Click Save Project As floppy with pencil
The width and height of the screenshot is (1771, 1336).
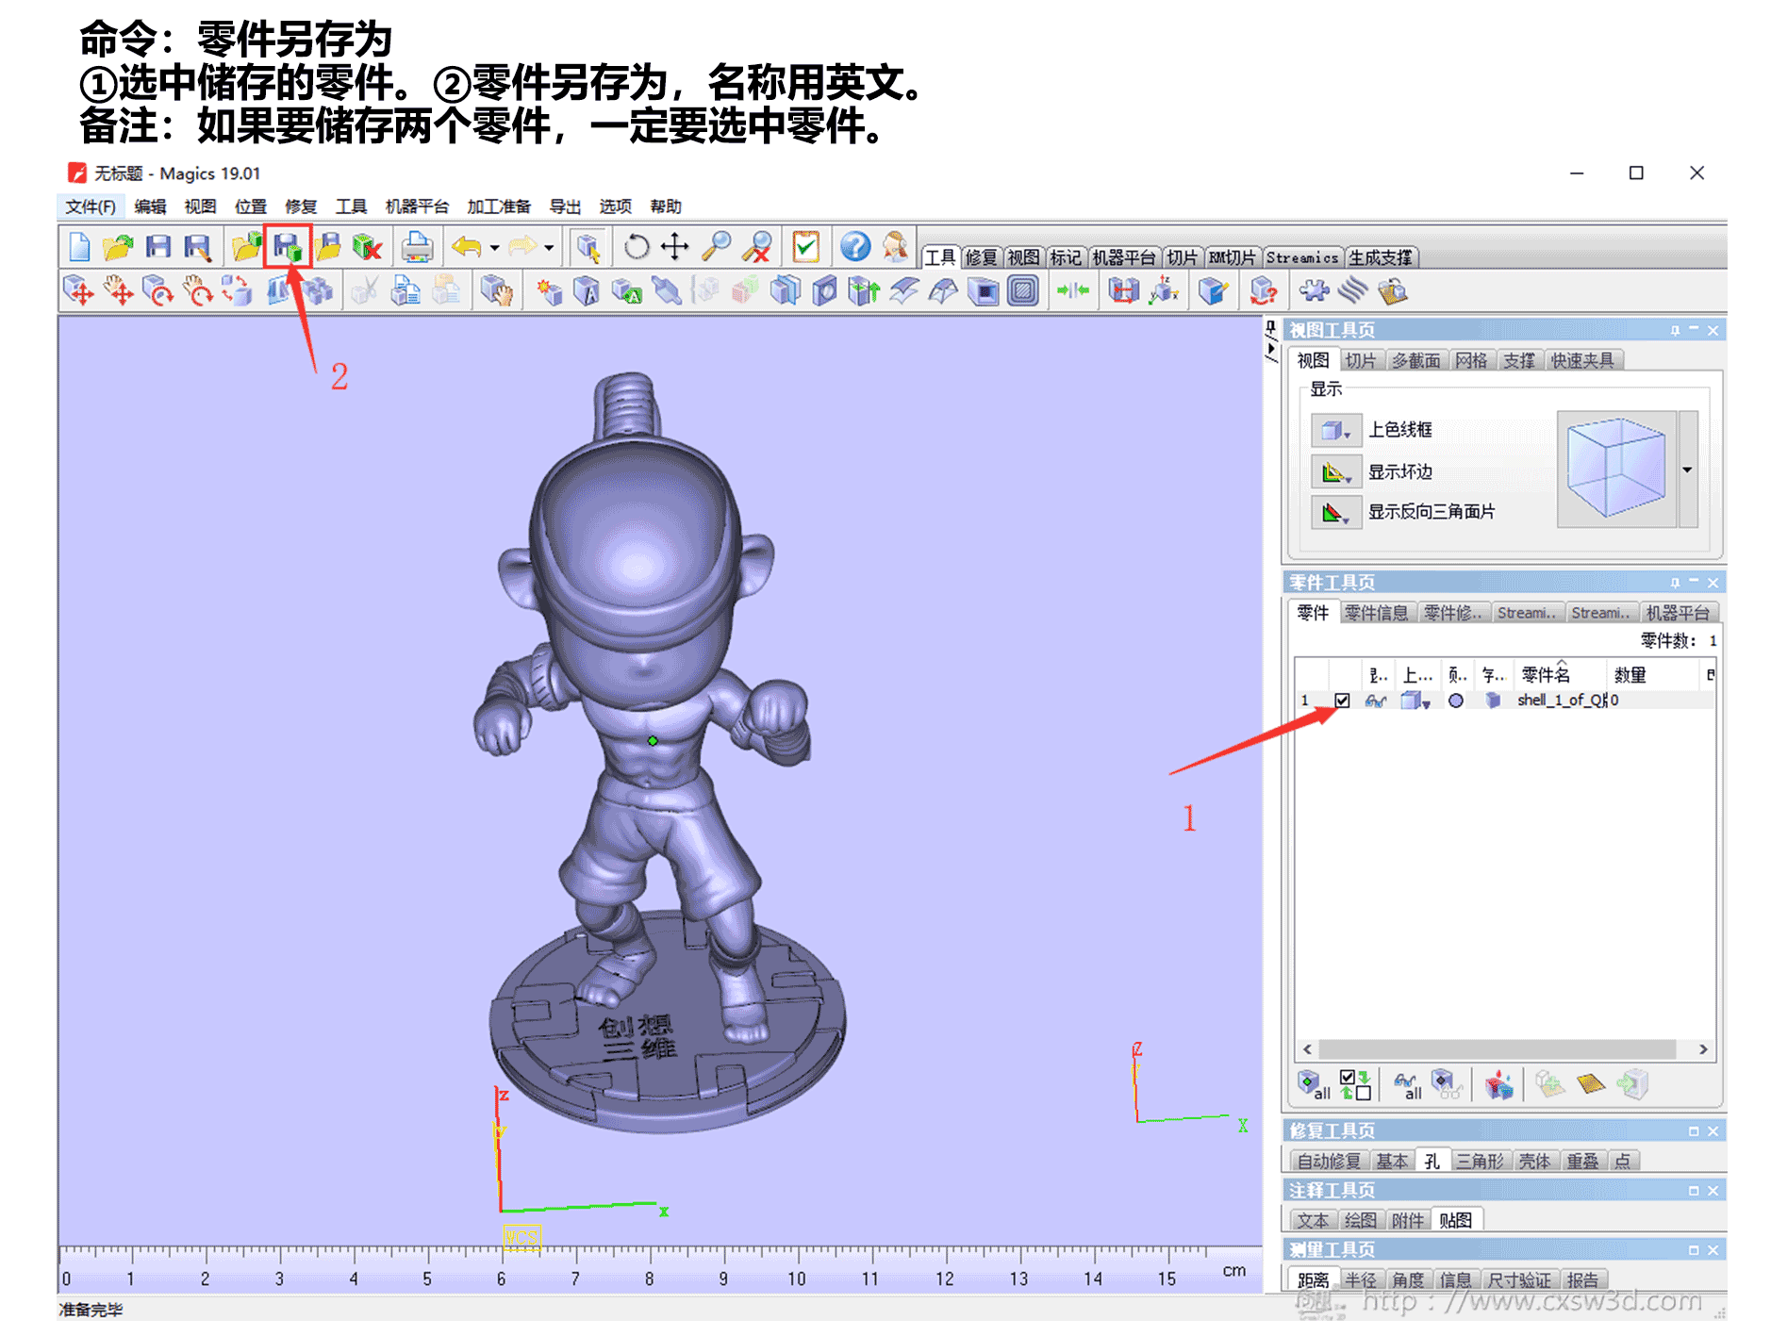click(x=197, y=248)
